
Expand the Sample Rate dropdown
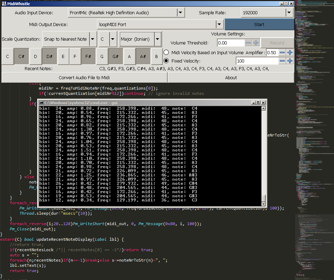[289, 13]
